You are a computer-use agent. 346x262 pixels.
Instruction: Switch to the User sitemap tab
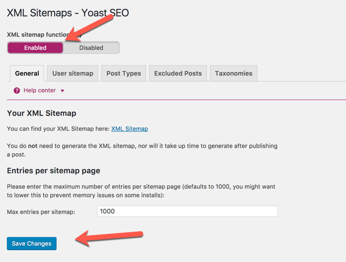(72, 73)
